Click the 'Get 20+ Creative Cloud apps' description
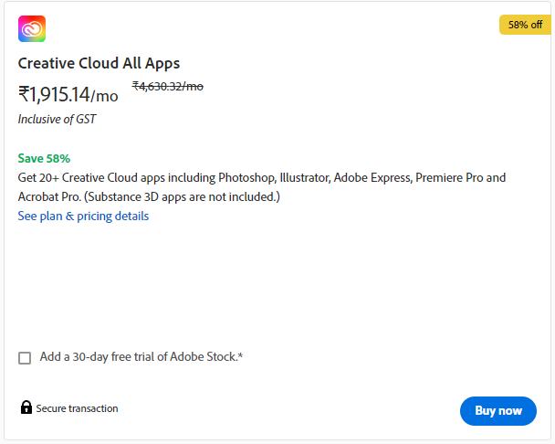This screenshot has width=555, height=444. (262, 187)
